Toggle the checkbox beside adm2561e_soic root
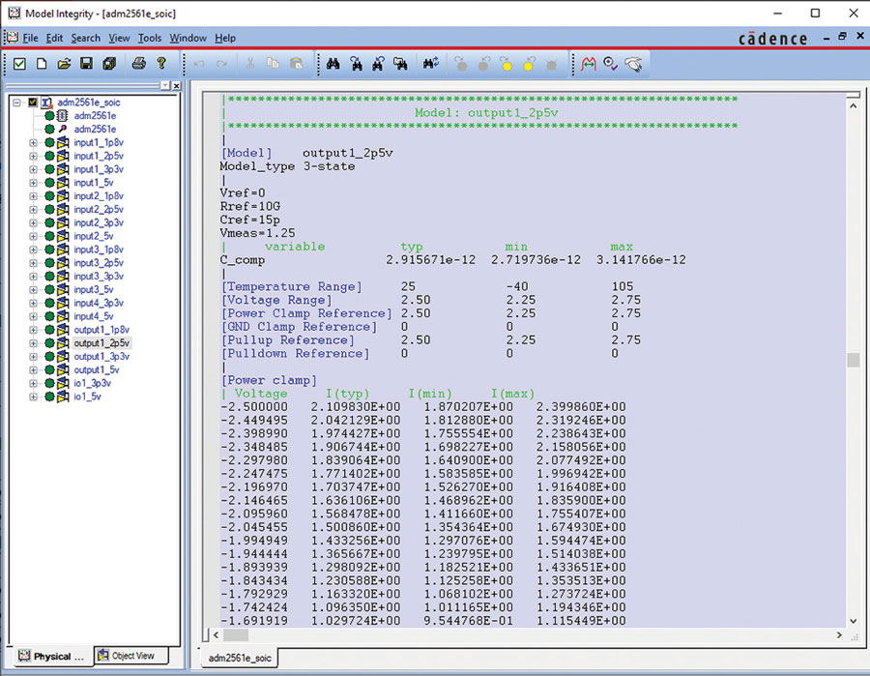 32,101
